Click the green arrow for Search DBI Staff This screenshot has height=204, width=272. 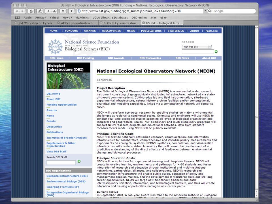coord(79,161)
